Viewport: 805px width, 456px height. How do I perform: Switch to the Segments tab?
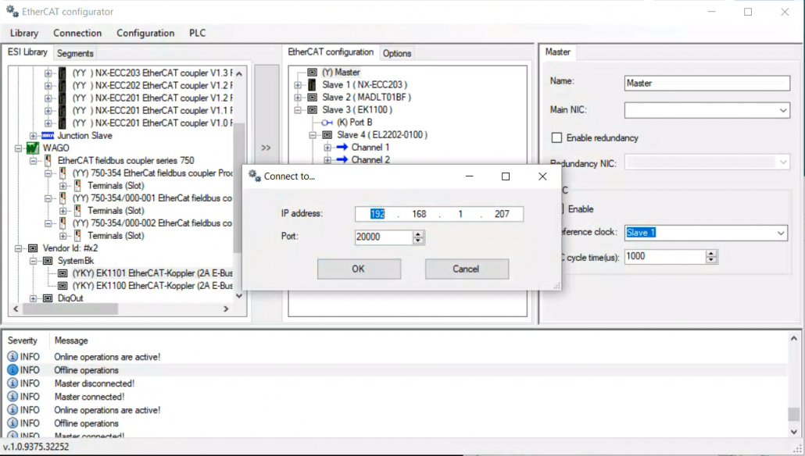[x=75, y=53]
